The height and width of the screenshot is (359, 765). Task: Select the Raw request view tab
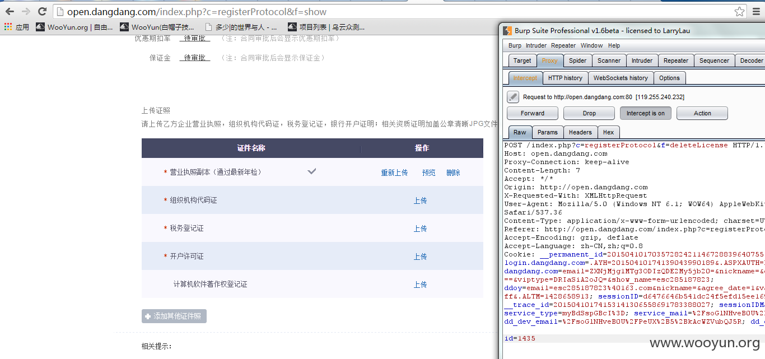[520, 132]
